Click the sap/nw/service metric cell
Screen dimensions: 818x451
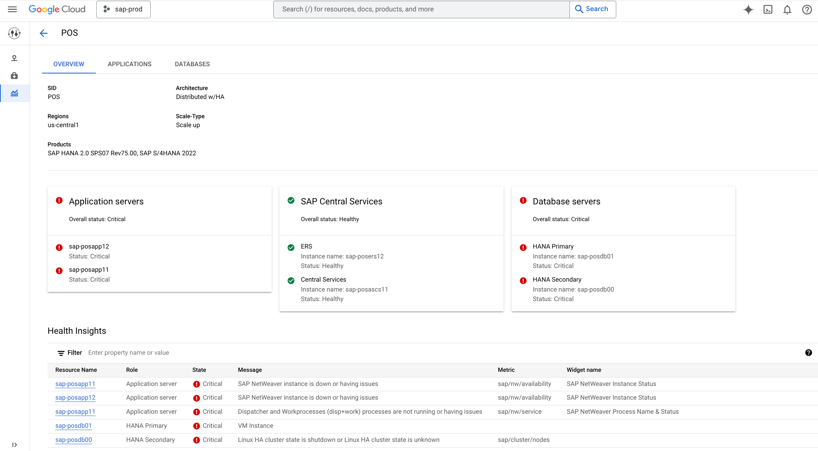(520, 412)
